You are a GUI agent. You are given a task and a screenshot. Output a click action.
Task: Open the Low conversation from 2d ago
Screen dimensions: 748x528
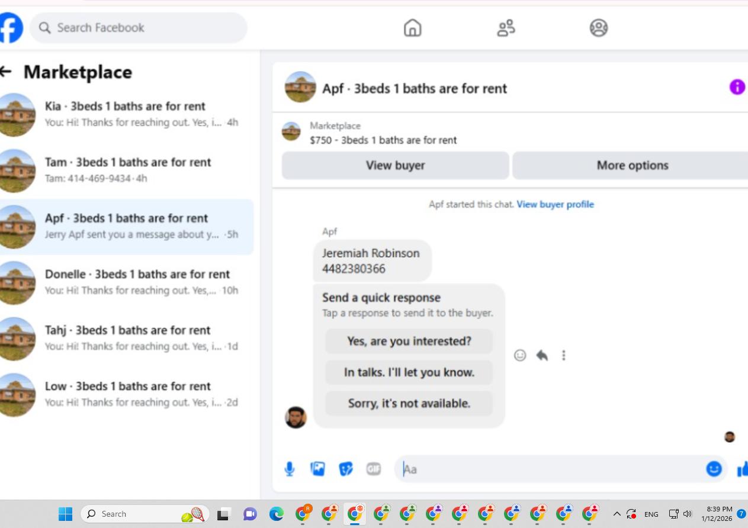(x=127, y=394)
